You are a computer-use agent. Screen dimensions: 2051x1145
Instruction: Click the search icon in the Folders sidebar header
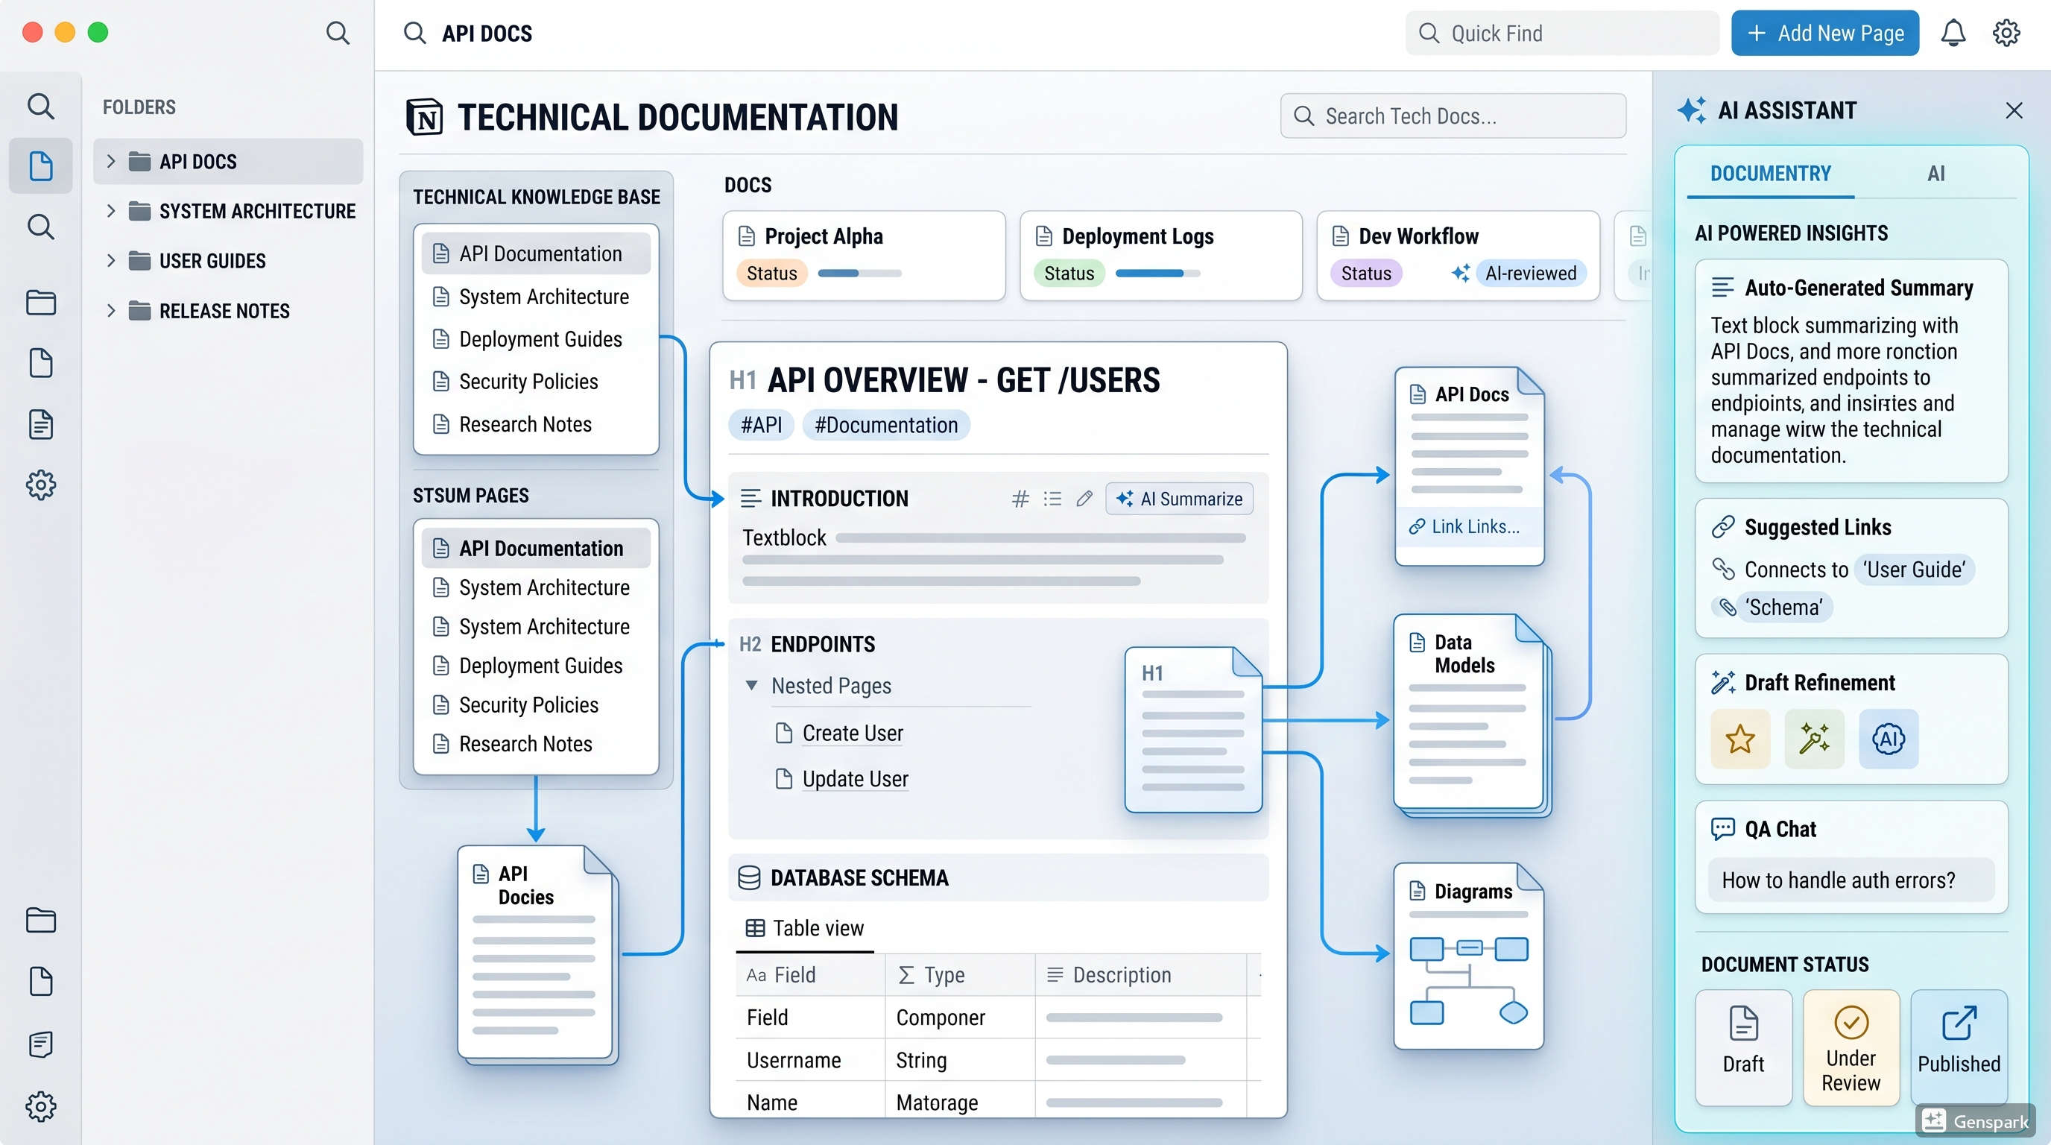click(338, 33)
